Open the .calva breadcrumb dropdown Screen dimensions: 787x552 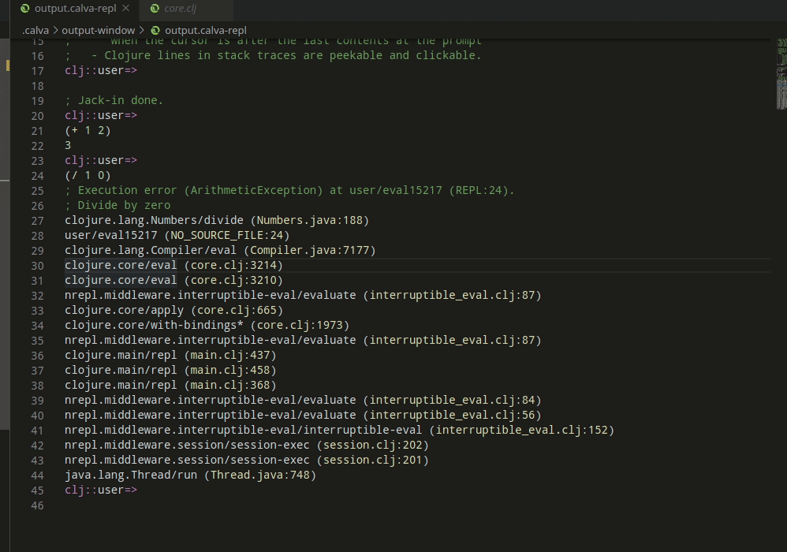pos(35,30)
